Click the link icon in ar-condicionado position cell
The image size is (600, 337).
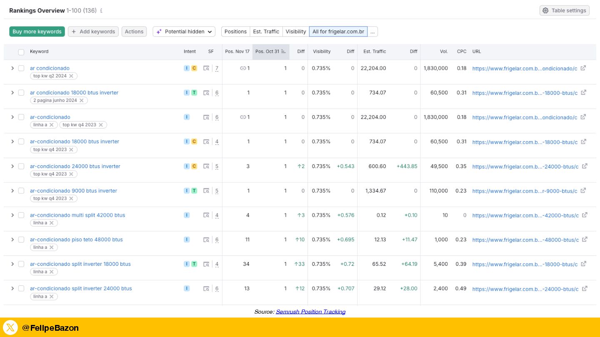click(243, 117)
